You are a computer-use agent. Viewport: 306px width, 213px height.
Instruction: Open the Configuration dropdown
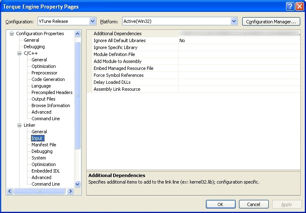tap(92, 21)
